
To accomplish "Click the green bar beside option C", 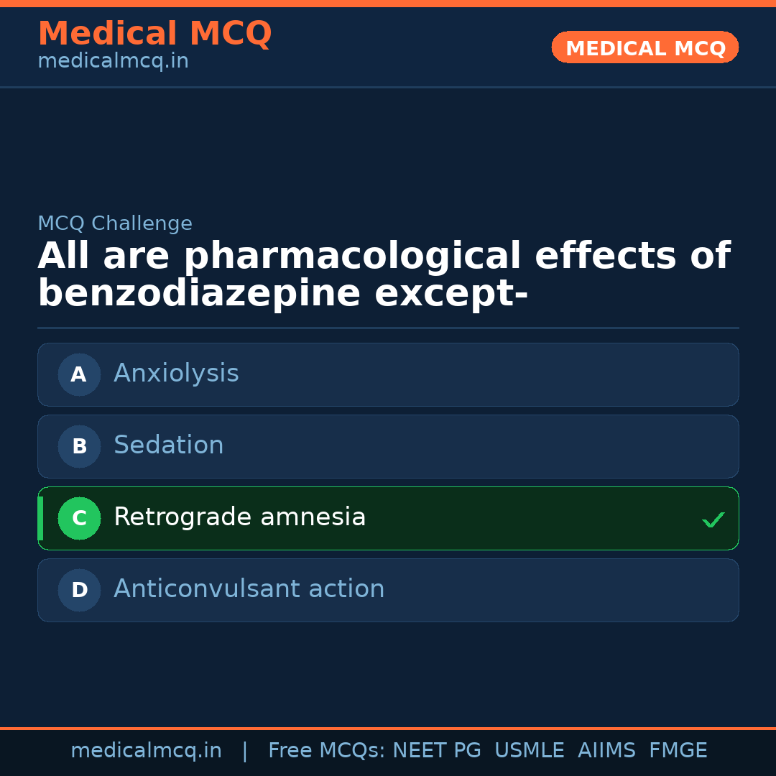I will (40, 518).
